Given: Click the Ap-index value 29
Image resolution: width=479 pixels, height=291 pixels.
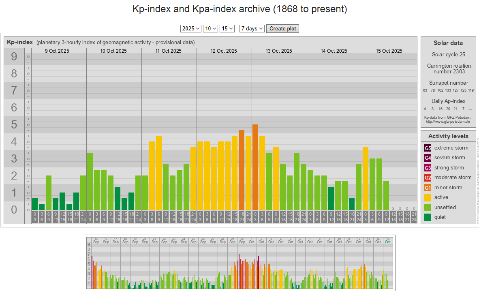Looking at the screenshot, I should (448, 109).
